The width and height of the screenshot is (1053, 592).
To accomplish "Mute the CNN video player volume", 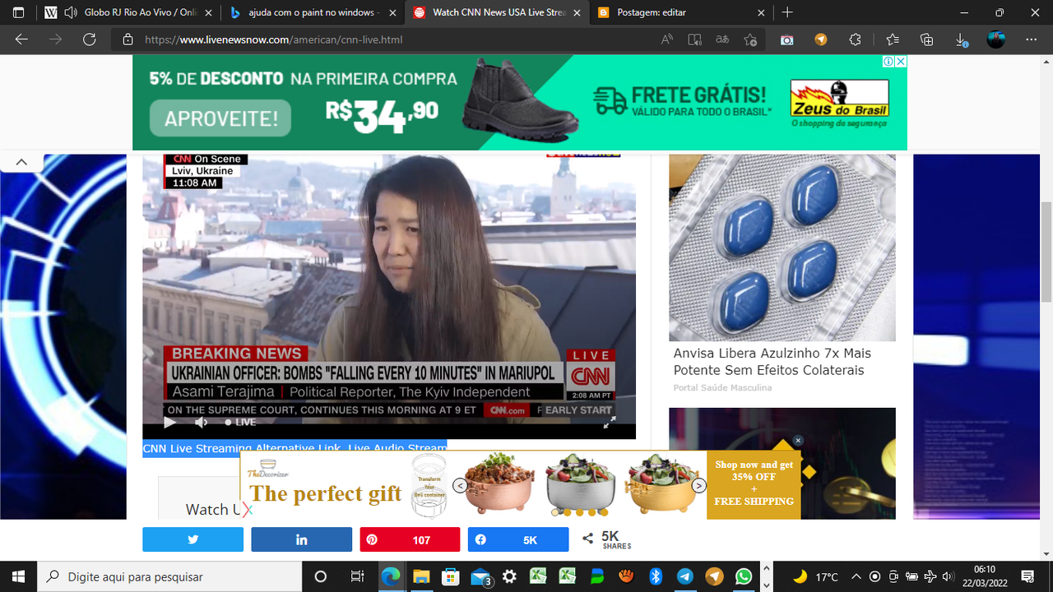I will [x=202, y=423].
